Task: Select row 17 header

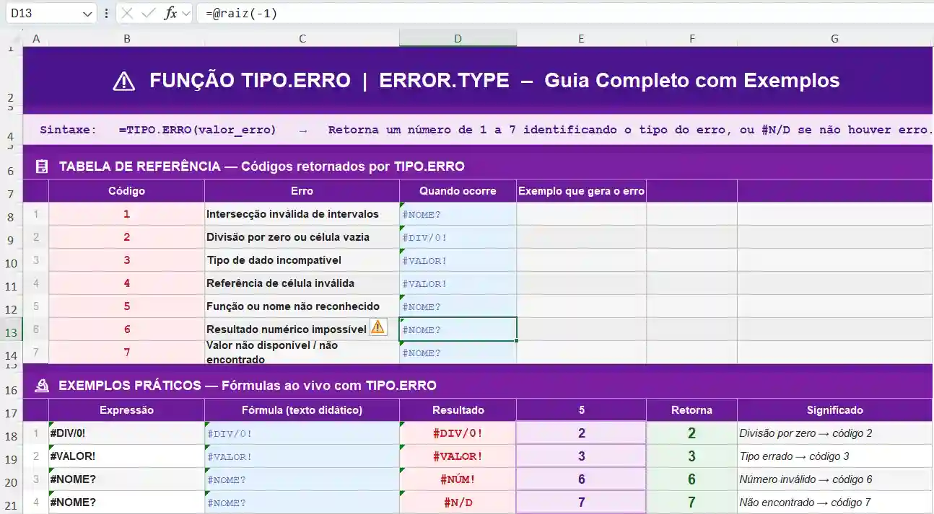Action: click(11, 413)
